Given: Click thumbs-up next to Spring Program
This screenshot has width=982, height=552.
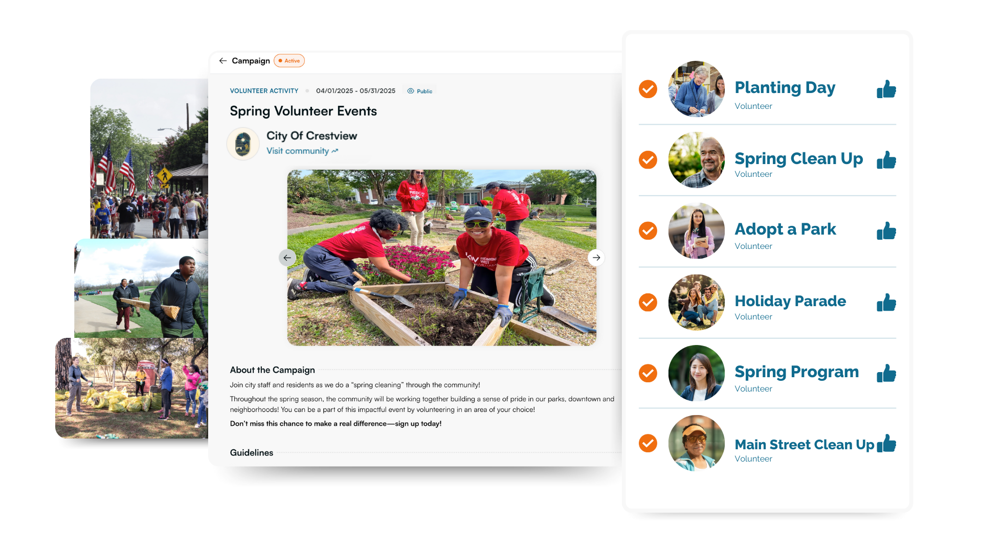Looking at the screenshot, I should click(x=886, y=373).
